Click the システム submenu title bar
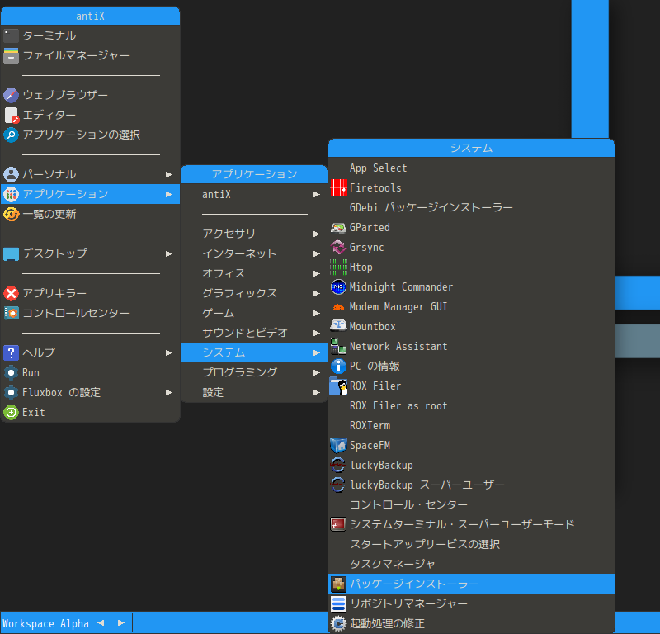Viewport: 660px width, 634px height. coord(471,148)
